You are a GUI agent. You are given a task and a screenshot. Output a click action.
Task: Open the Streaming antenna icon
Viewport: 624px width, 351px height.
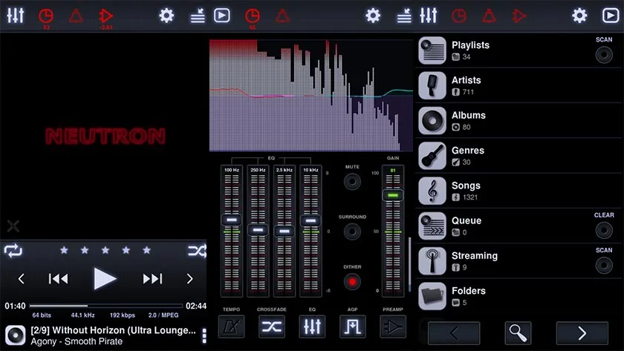tap(432, 260)
